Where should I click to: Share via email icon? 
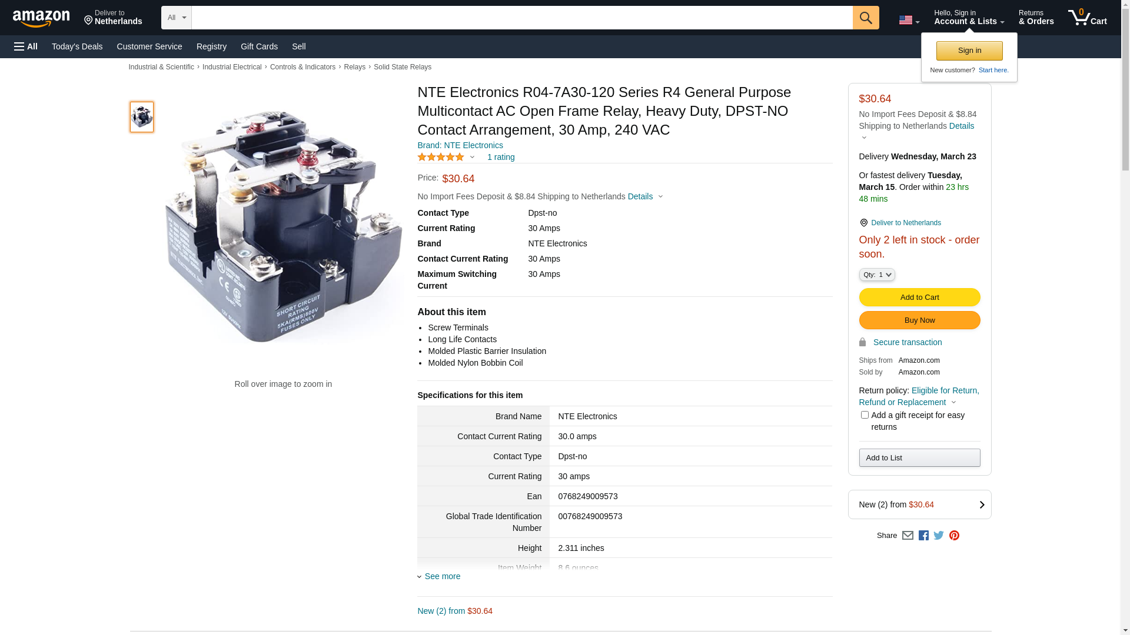point(908,536)
